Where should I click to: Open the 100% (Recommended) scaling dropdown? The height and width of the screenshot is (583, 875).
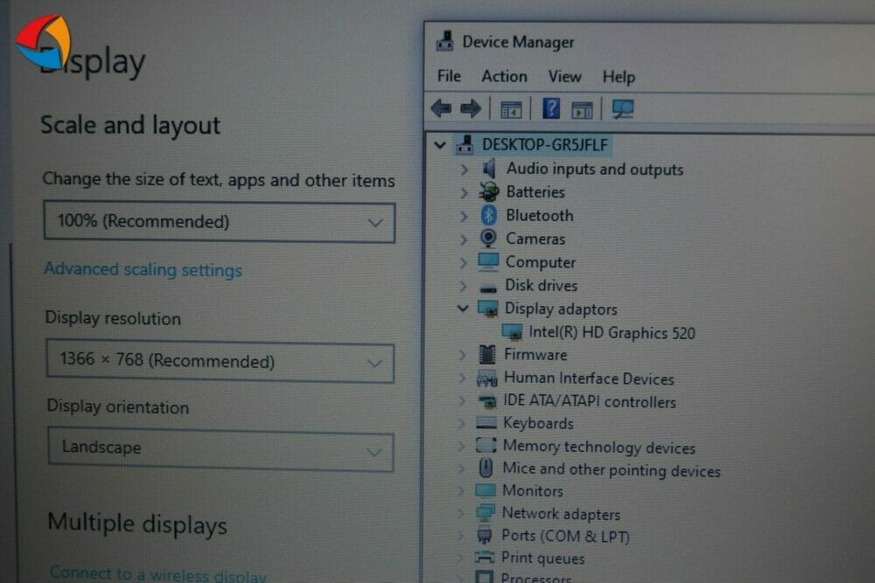click(220, 222)
